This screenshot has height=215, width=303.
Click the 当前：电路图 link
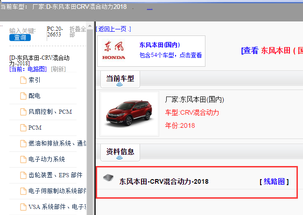(x=28, y=69)
